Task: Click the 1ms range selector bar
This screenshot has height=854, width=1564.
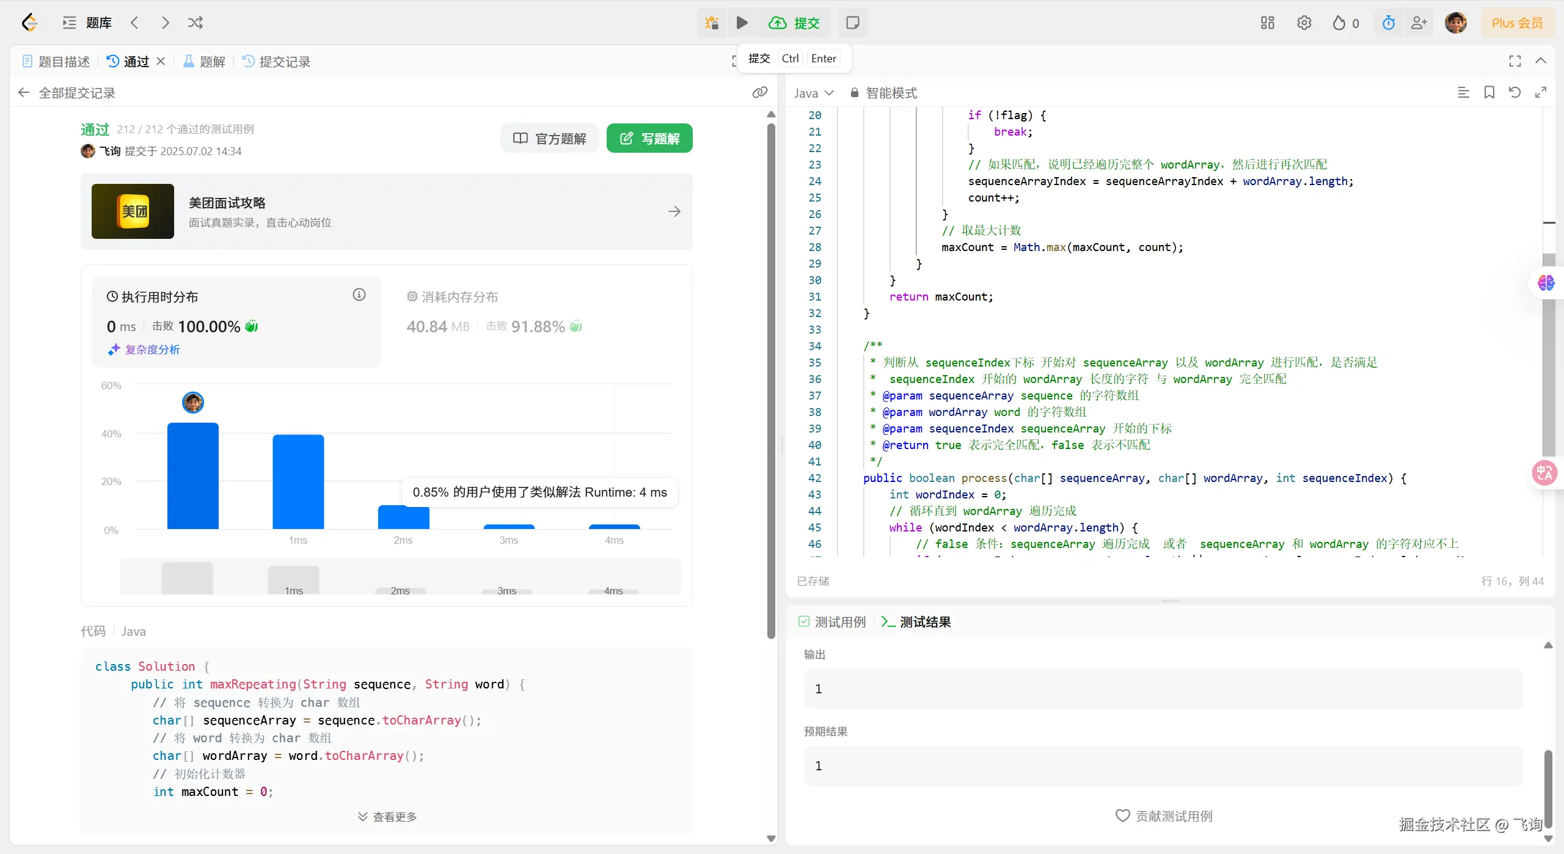Action: [x=293, y=580]
